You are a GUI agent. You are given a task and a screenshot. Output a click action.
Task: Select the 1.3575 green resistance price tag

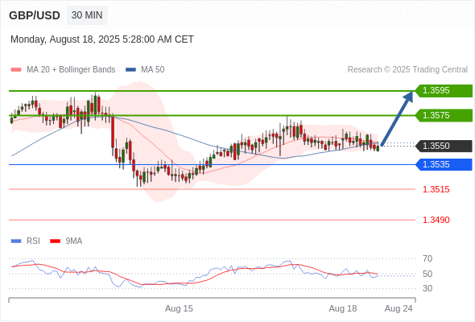[x=444, y=115]
